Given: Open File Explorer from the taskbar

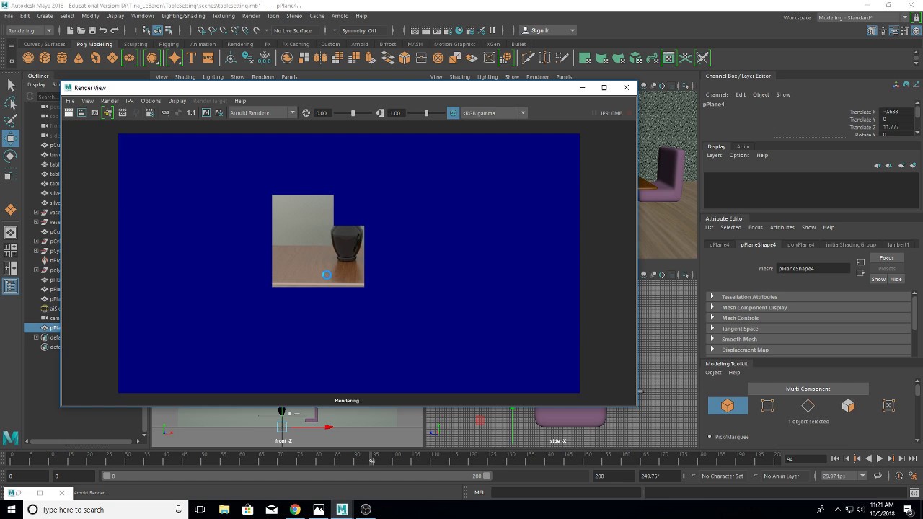Looking at the screenshot, I should pyautogui.click(x=224, y=510).
